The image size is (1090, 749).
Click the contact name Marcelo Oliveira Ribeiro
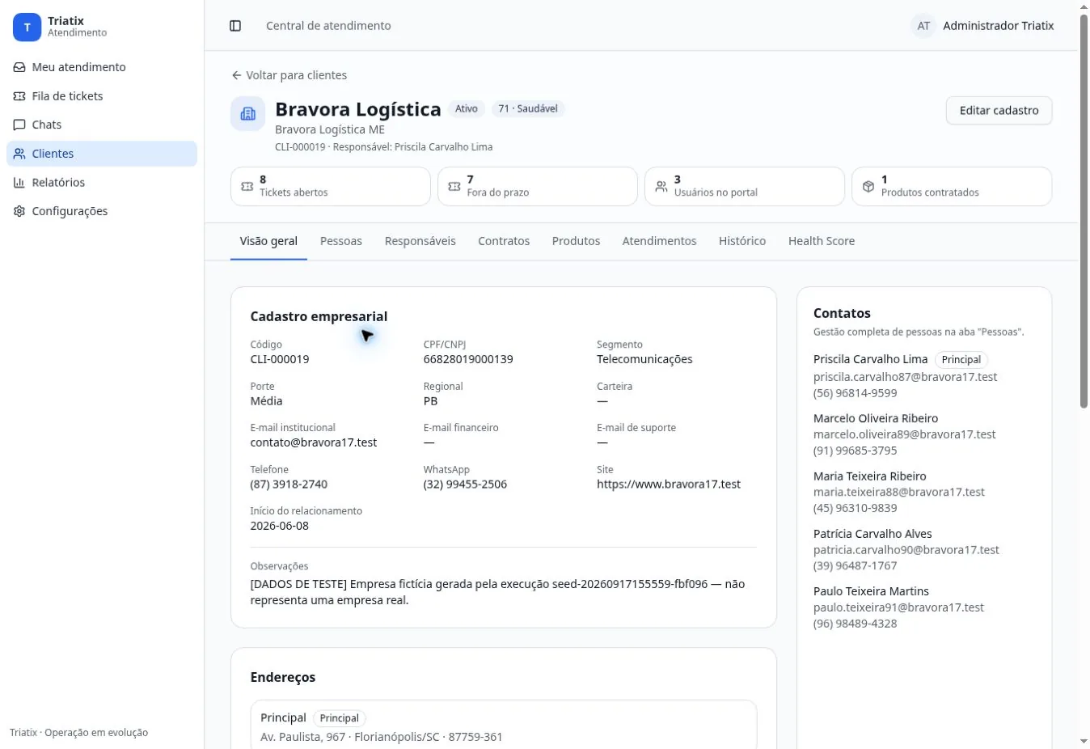click(876, 418)
